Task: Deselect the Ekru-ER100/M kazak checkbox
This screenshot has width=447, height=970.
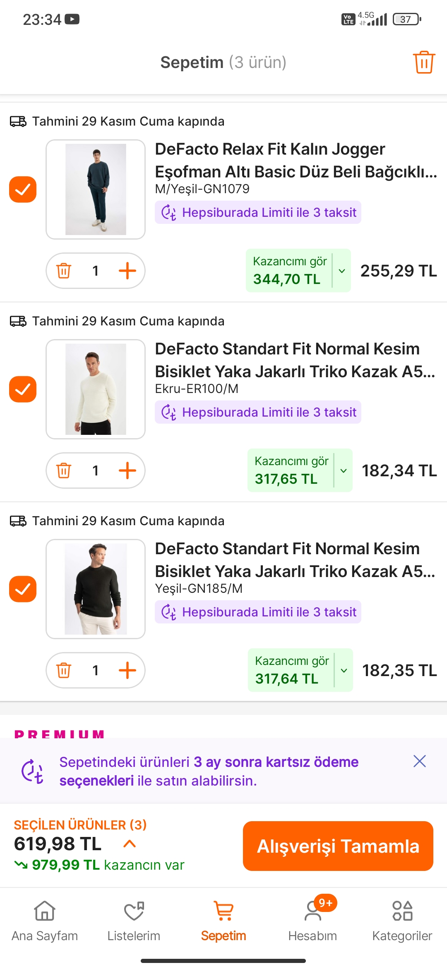Action: pyautogui.click(x=23, y=389)
